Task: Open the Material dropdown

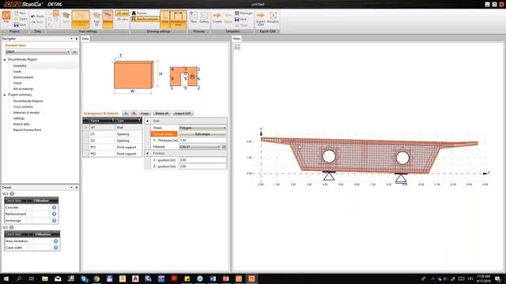Action: [199, 147]
